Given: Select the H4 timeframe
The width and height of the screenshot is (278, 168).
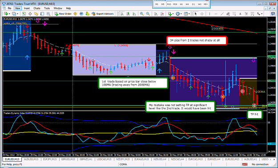Looking at the screenshot, I should (x=187, y=4).
